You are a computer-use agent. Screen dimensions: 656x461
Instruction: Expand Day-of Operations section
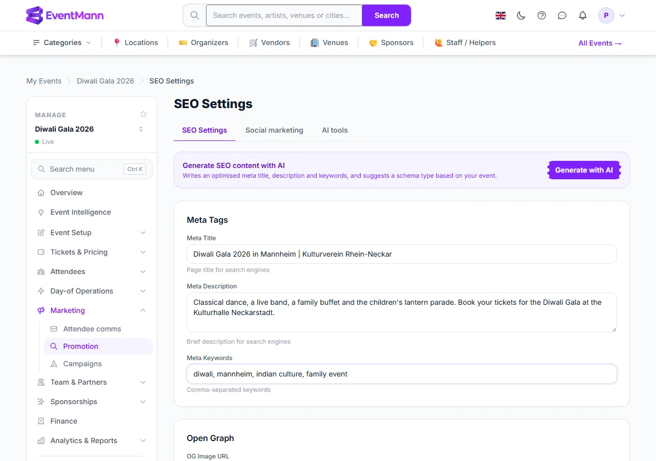point(92,291)
